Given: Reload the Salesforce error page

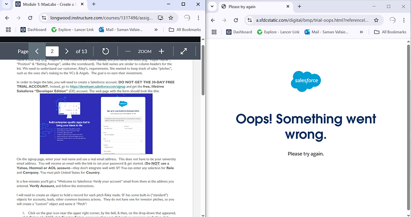Looking at the screenshot, I should pyautogui.click(x=236, y=20).
